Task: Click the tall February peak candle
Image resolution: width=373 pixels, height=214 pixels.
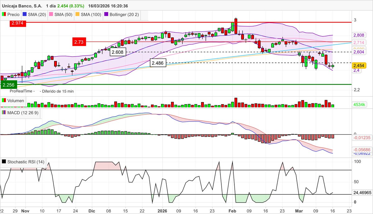Action: coord(236,26)
